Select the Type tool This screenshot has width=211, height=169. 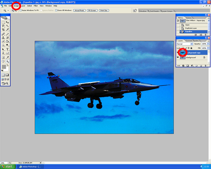point(7,49)
